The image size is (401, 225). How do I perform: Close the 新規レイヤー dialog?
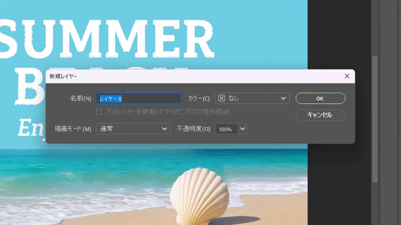tap(347, 76)
